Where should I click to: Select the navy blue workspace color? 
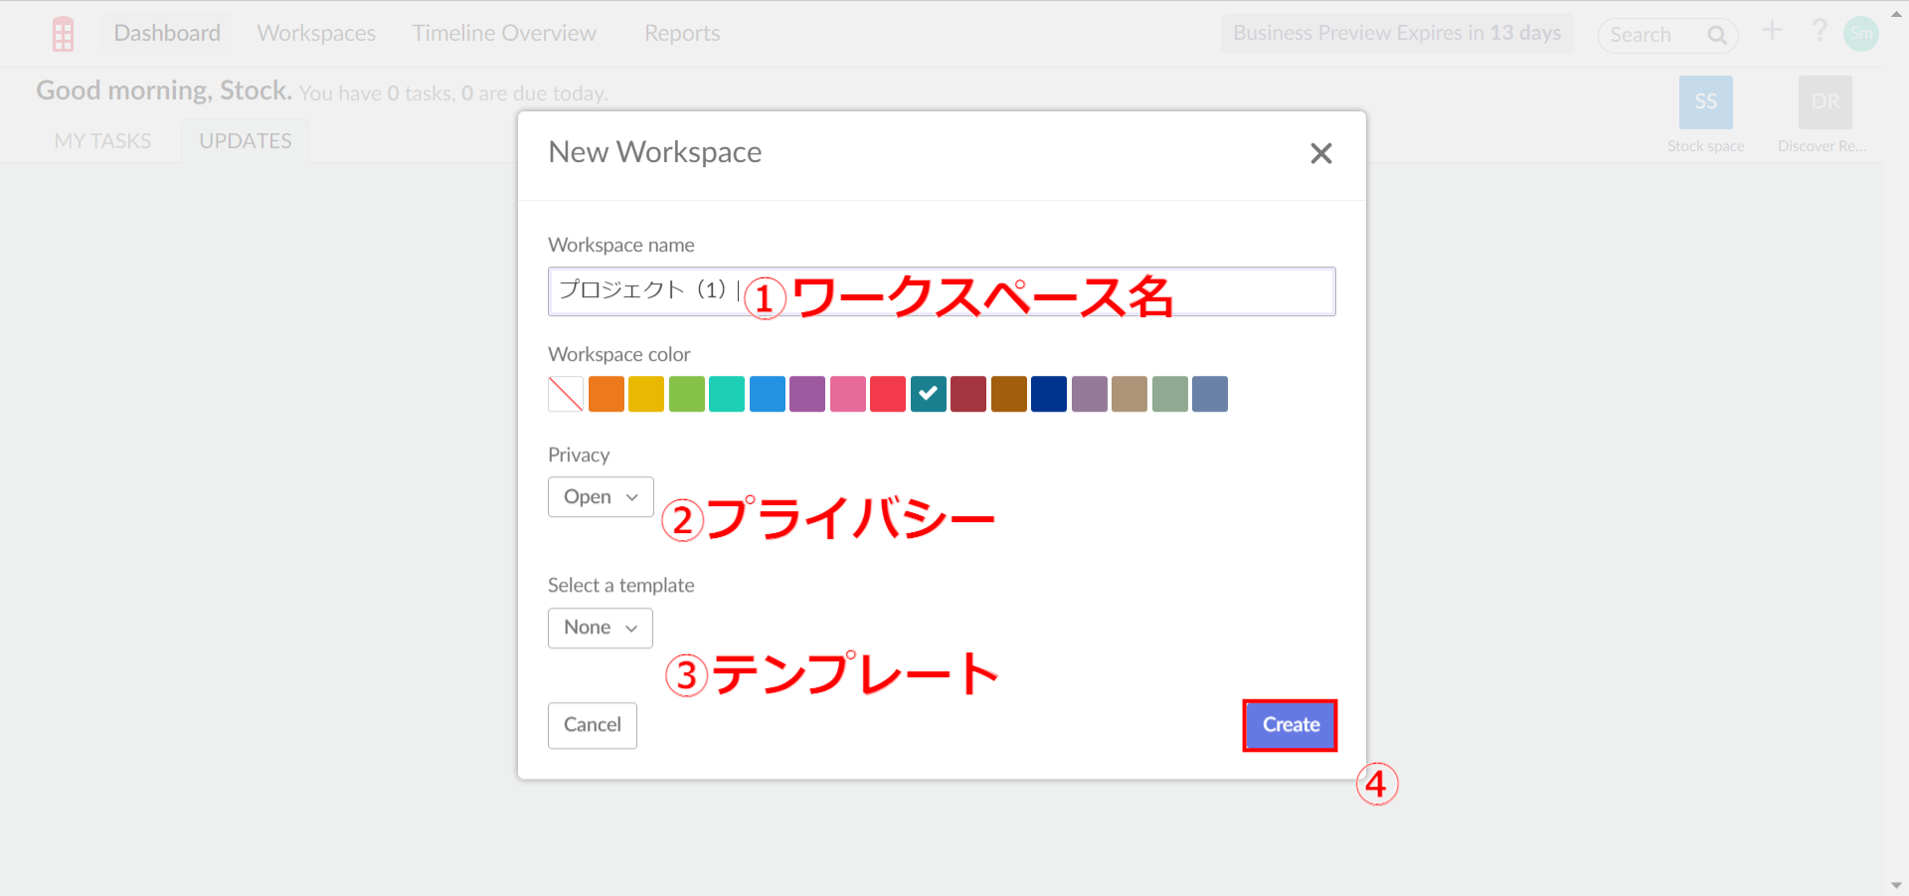pyautogui.click(x=1049, y=394)
